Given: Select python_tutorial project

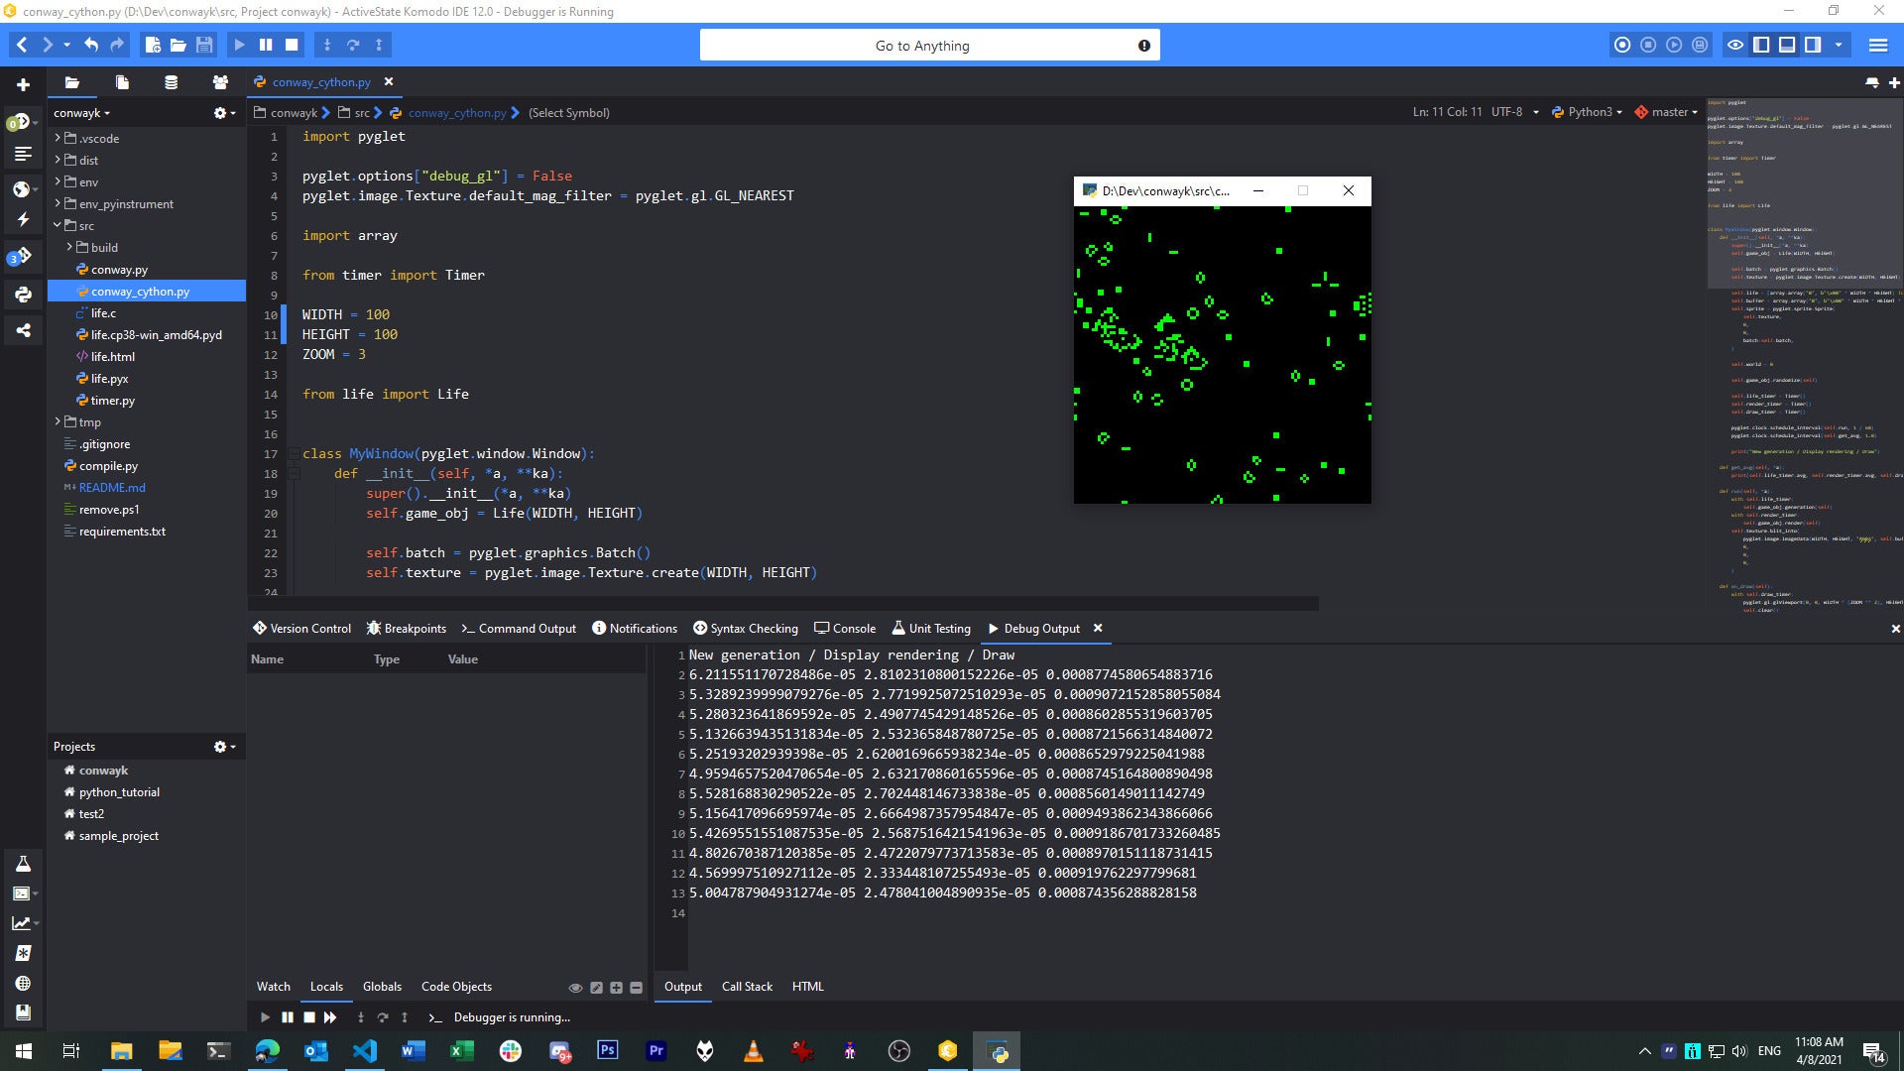Looking at the screenshot, I should pos(119,792).
